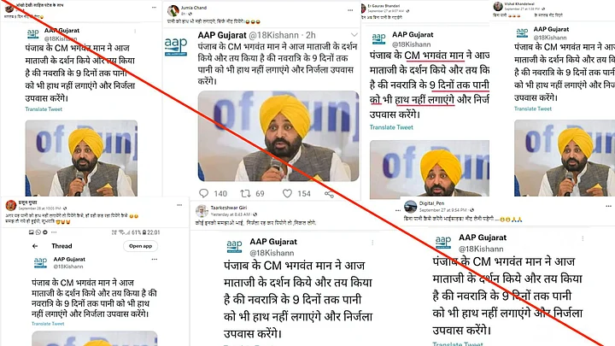Open the @18Kishann handle in the 2h tweet
The height and width of the screenshot is (346, 615).
coord(274,35)
